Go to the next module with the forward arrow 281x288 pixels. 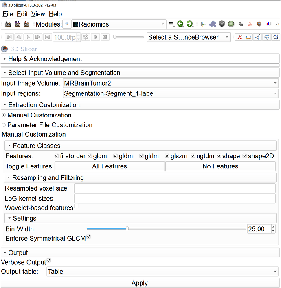tap(189, 24)
